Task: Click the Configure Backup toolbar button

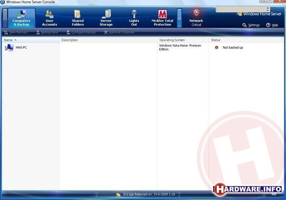Action: pos(81,32)
